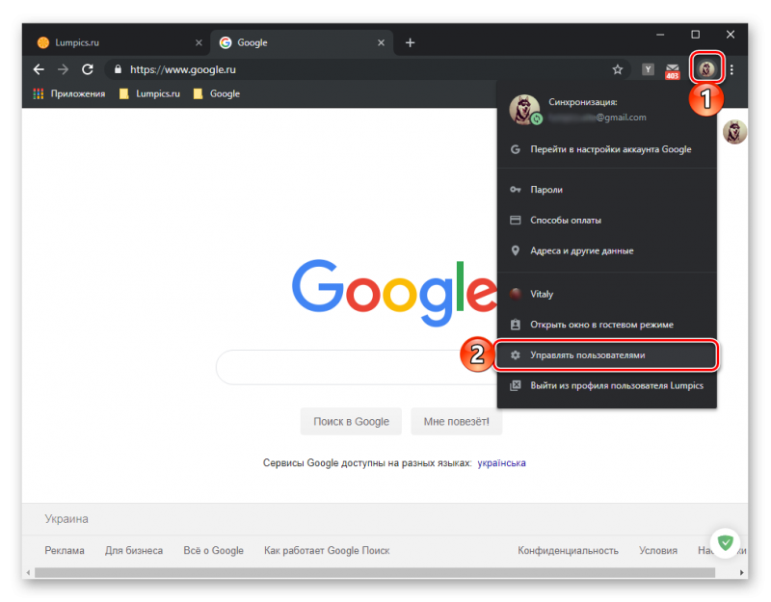
Task: Go back using the browser back arrow
Action: point(39,69)
